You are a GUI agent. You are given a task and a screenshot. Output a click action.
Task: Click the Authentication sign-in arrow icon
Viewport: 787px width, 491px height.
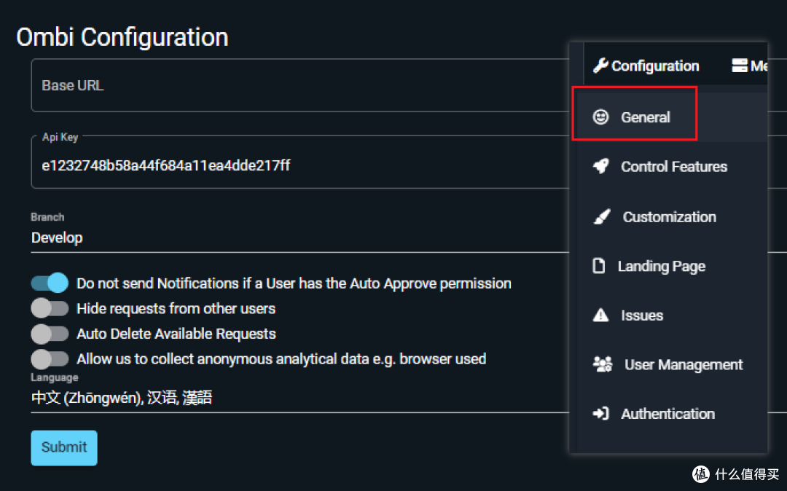(x=600, y=414)
